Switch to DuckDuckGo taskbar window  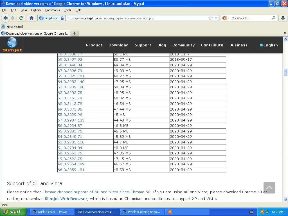point(52,212)
